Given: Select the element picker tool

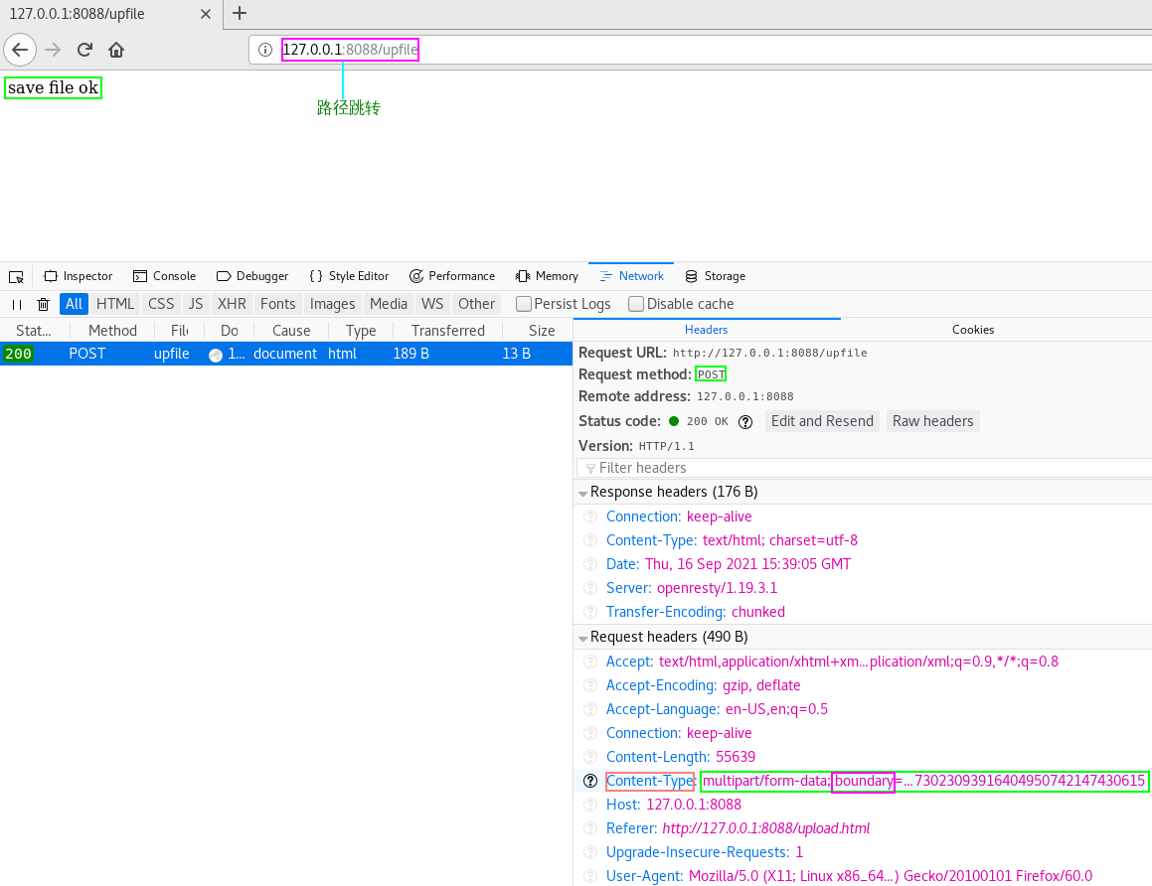Looking at the screenshot, I should 15,275.
